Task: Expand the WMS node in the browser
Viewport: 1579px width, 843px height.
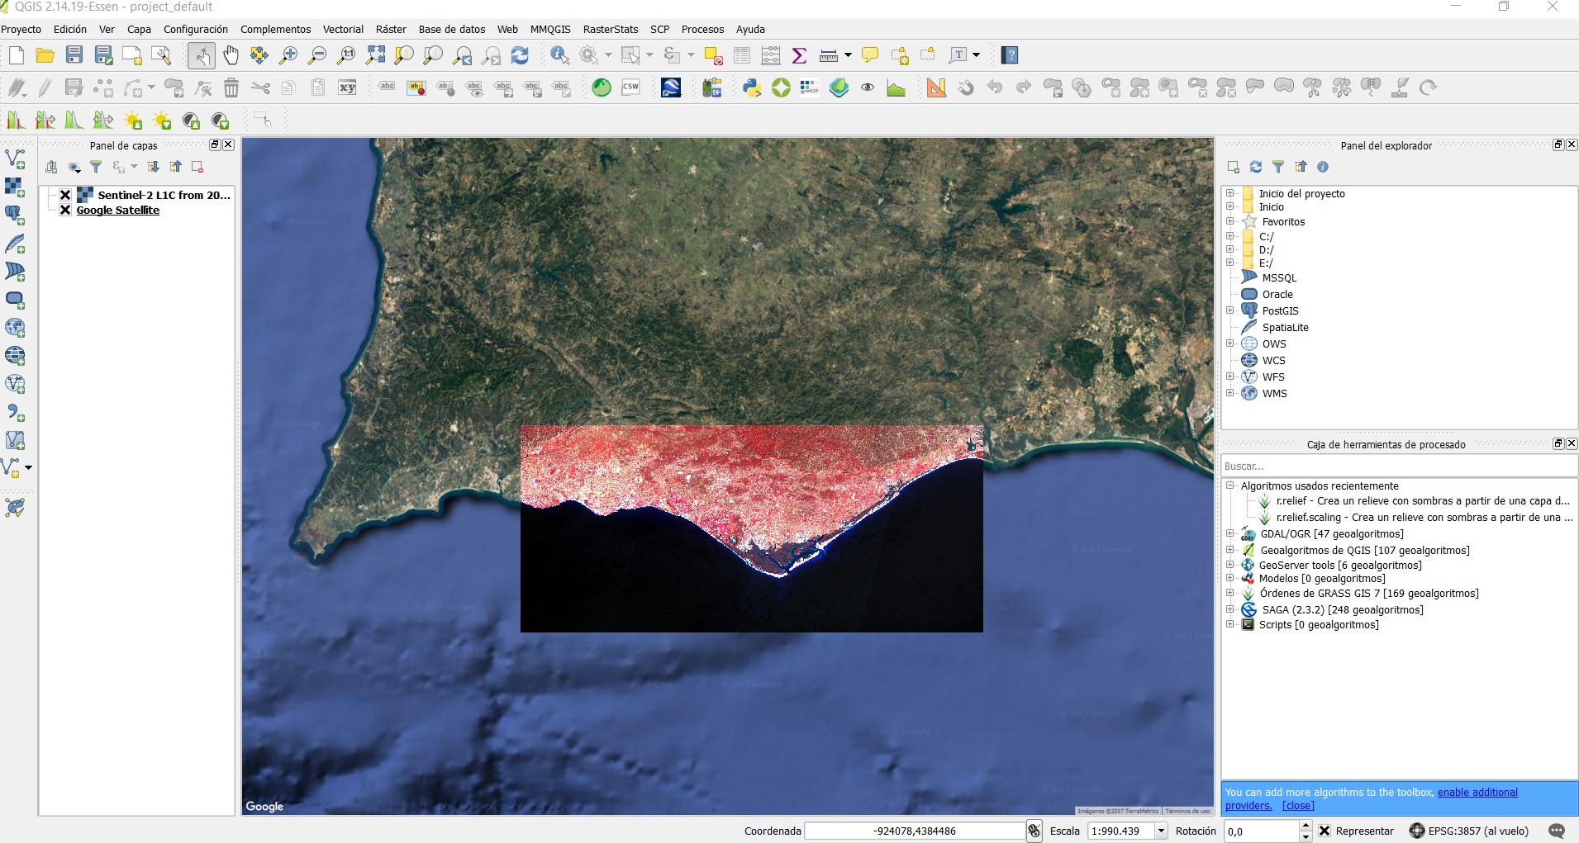Action: (x=1230, y=393)
